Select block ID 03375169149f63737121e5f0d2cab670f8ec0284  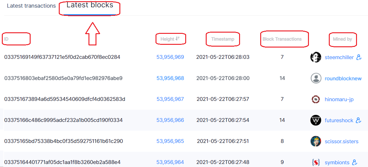[x=62, y=57]
